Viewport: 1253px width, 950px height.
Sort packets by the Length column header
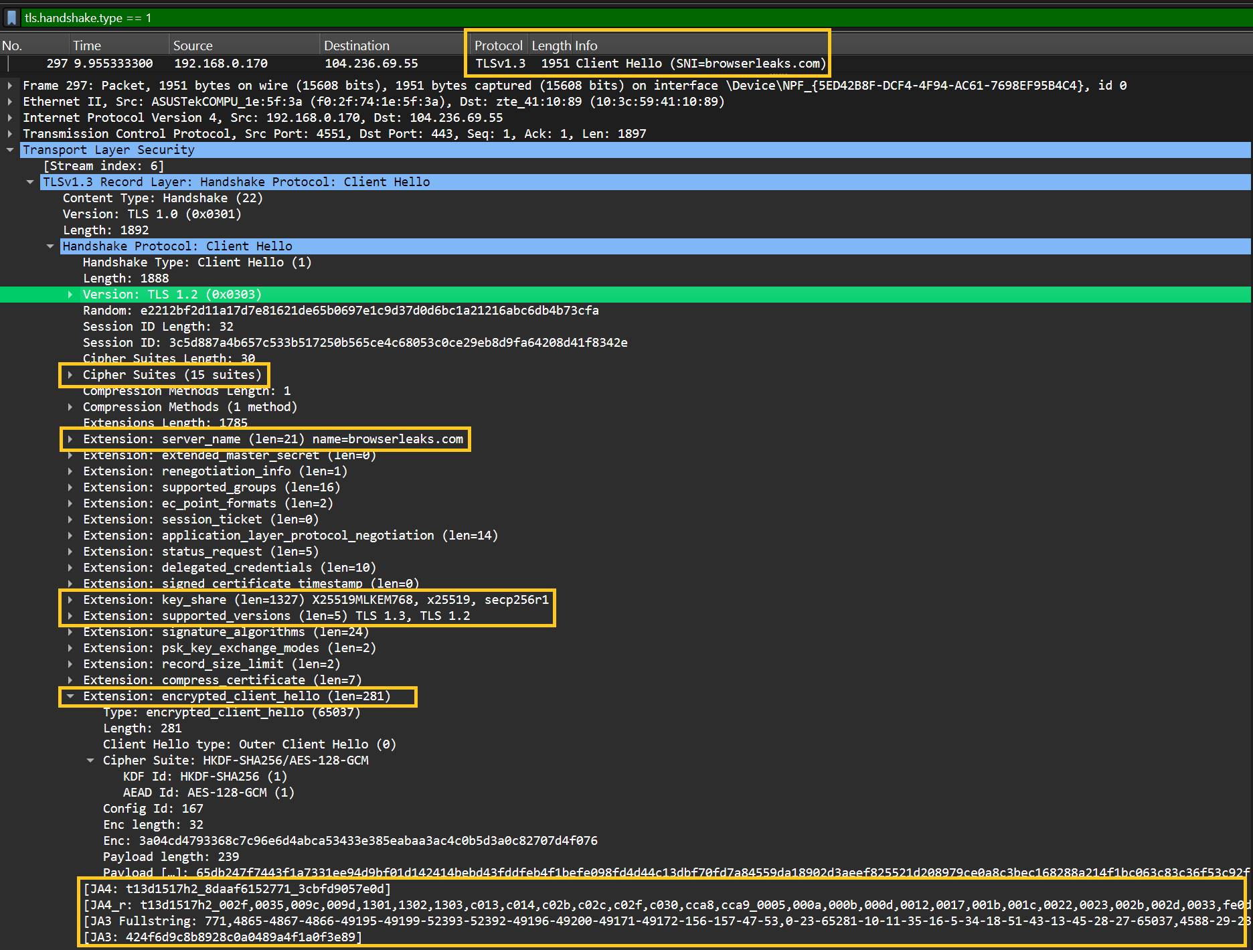click(550, 46)
